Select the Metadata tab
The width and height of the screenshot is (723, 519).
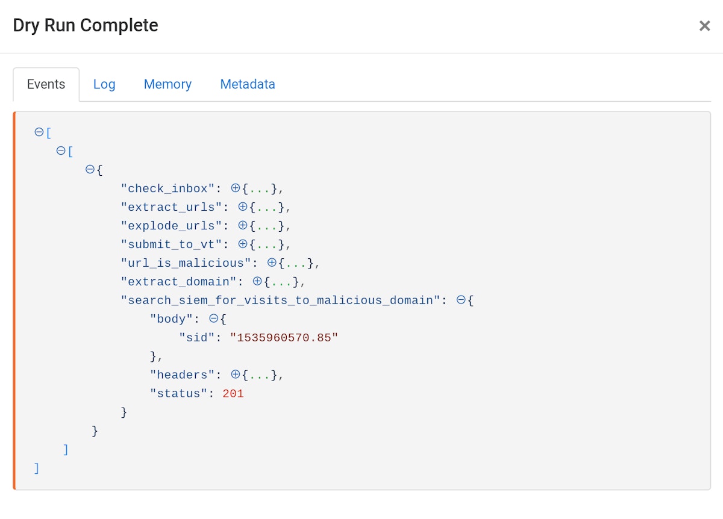point(248,84)
